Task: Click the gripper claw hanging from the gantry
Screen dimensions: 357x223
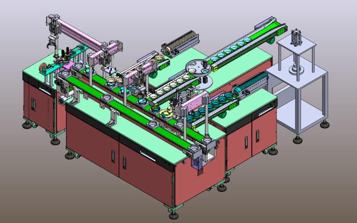Action: (52, 44)
